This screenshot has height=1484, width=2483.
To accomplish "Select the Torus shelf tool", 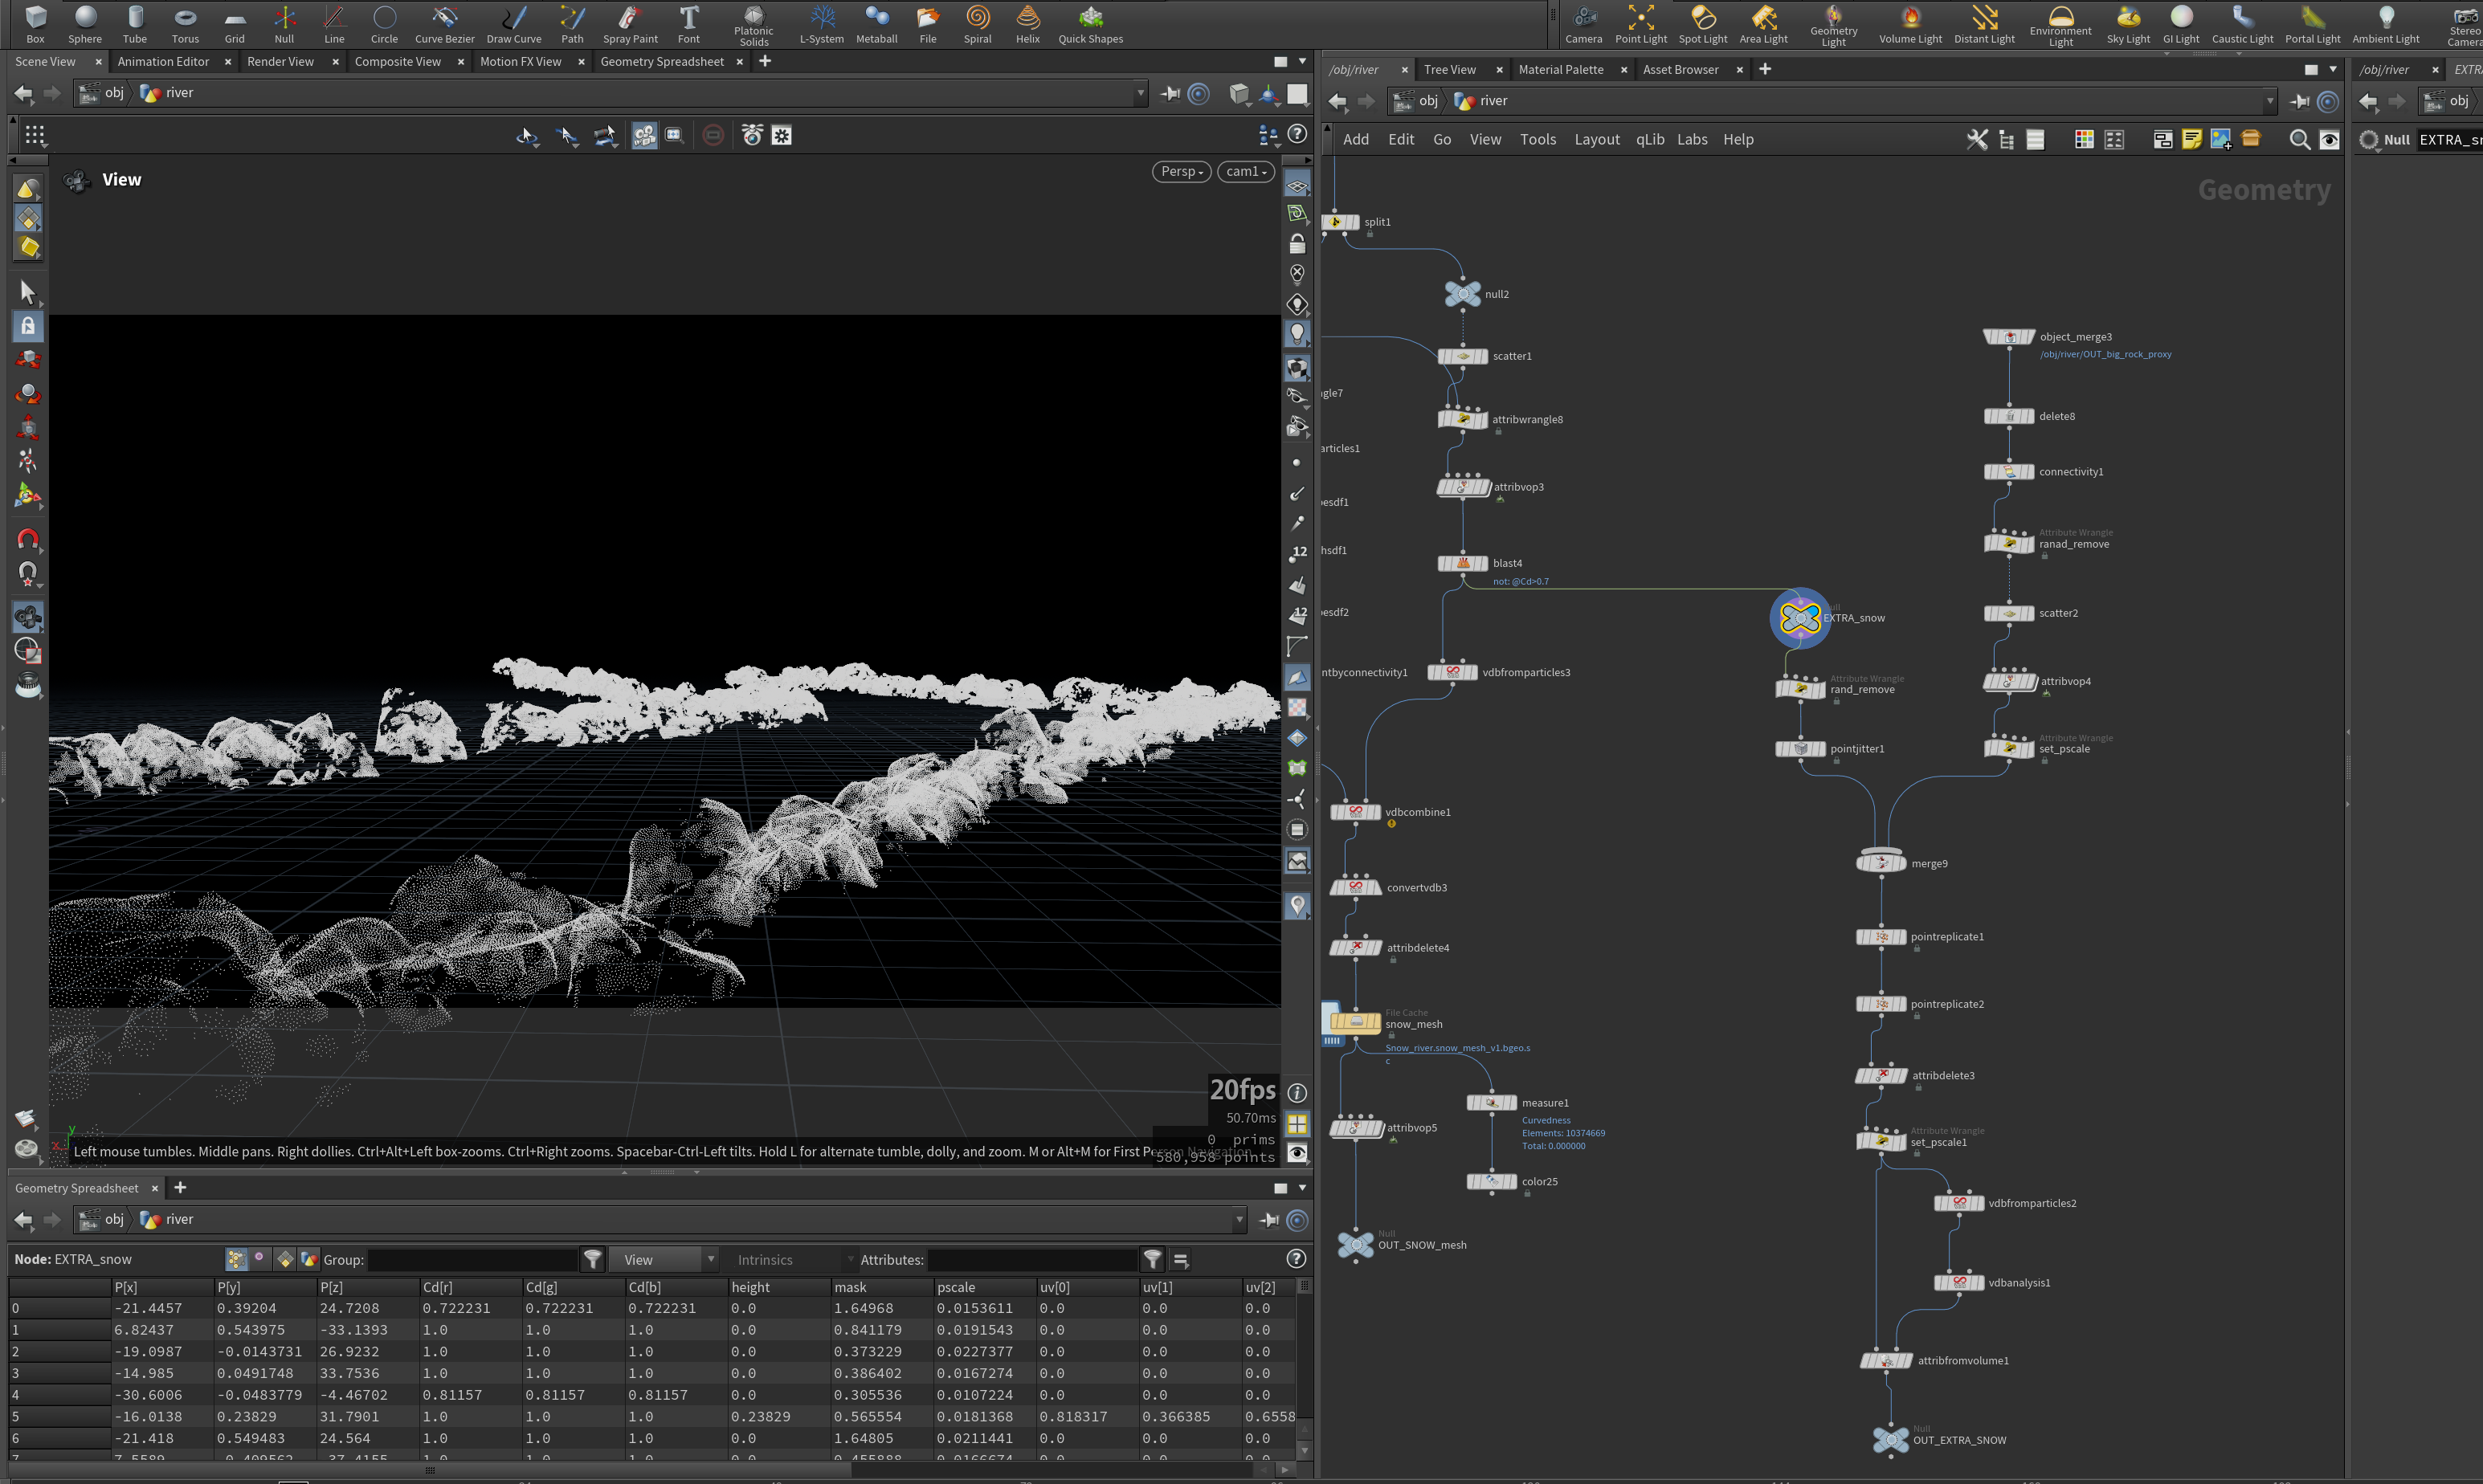I will click(x=185, y=24).
